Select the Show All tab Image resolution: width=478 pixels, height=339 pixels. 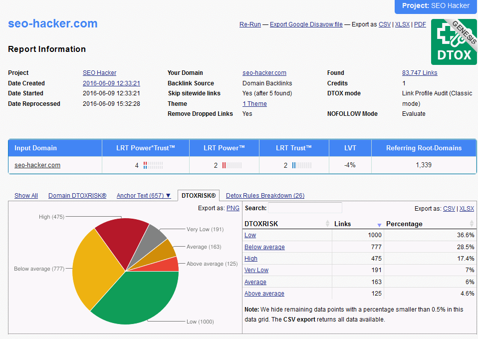coord(26,196)
